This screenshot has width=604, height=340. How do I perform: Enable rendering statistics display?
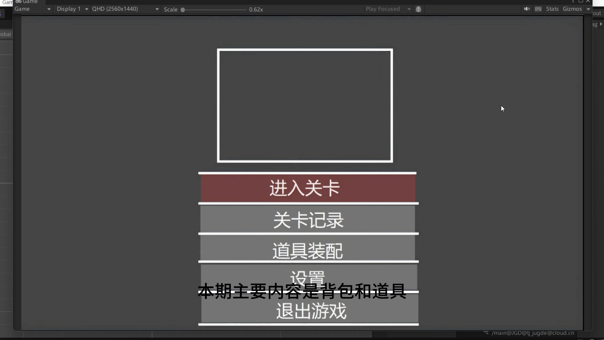552,9
